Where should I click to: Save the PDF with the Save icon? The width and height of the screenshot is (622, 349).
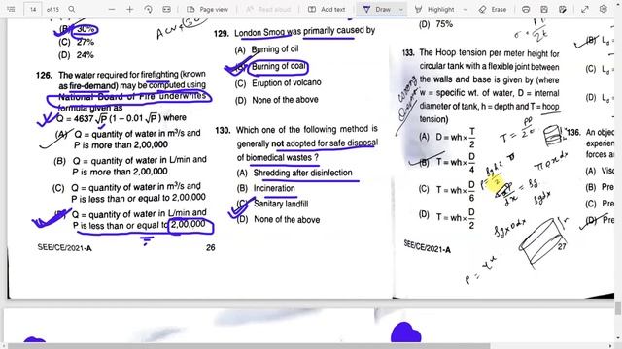pyautogui.click(x=544, y=9)
